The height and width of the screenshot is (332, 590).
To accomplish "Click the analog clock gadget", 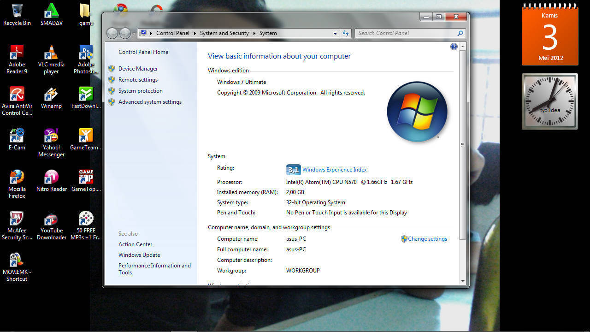I will (549, 101).
